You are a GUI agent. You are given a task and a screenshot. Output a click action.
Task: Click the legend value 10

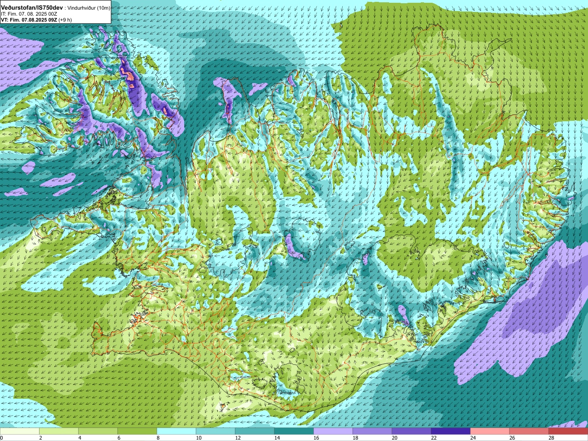[198, 438]
